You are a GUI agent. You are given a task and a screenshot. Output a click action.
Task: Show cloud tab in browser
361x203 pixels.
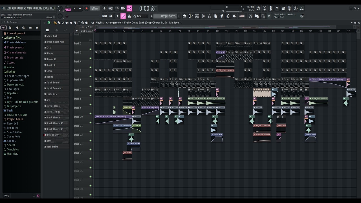30,28
